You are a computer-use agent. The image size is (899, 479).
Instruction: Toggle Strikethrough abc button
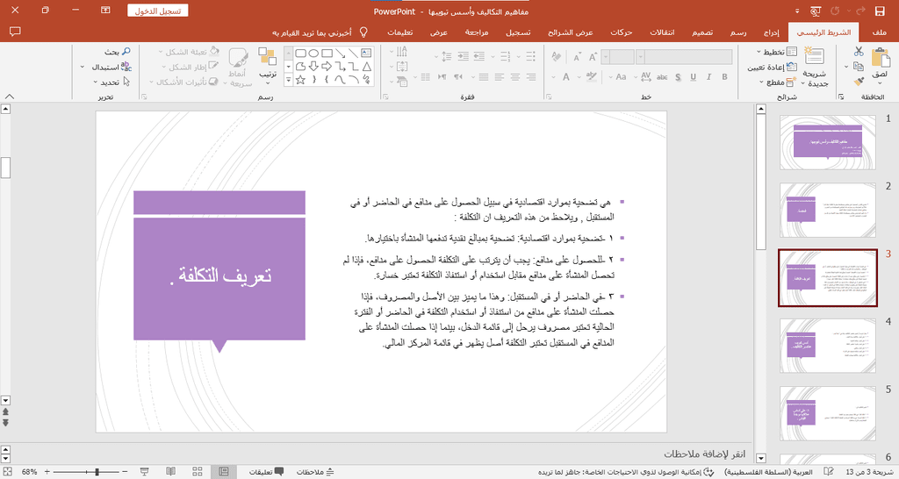coord(662,77)
